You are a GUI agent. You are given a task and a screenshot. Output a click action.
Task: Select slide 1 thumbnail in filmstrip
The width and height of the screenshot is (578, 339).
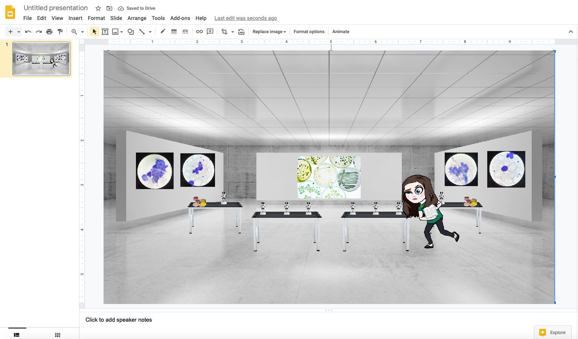pyautogui.click(x=41, y=59)
